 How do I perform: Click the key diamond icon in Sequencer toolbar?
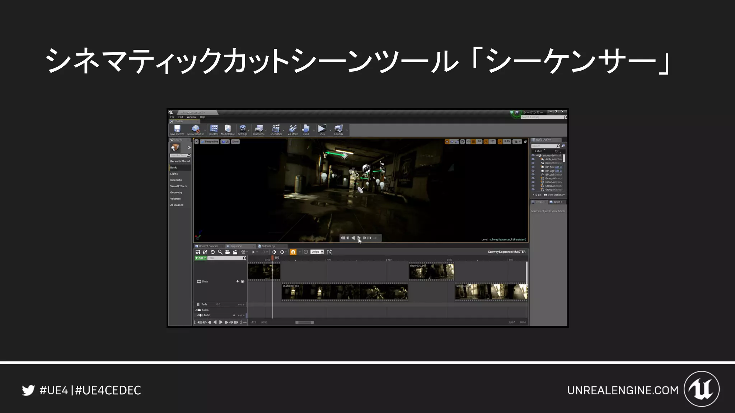[274, 252]
